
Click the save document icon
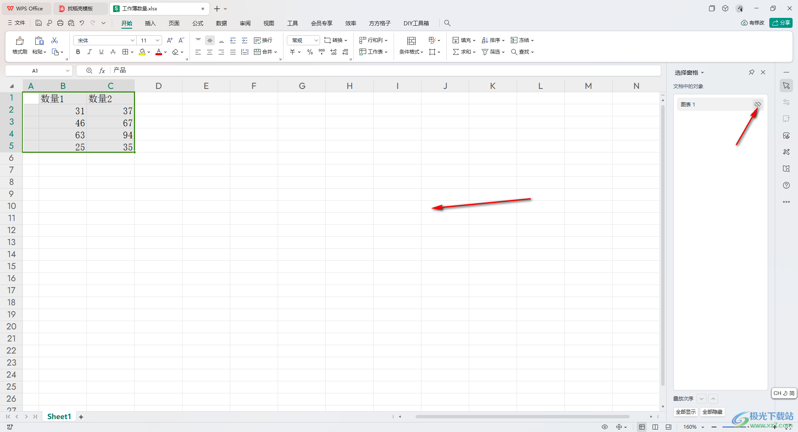coord(38,23)
